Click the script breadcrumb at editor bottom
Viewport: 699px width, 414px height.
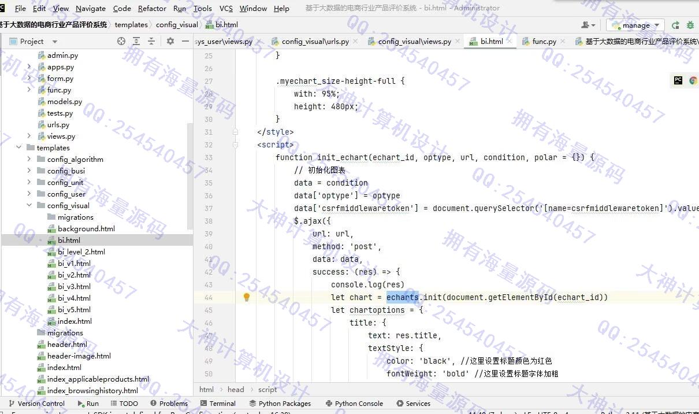(x=267, y=390)
